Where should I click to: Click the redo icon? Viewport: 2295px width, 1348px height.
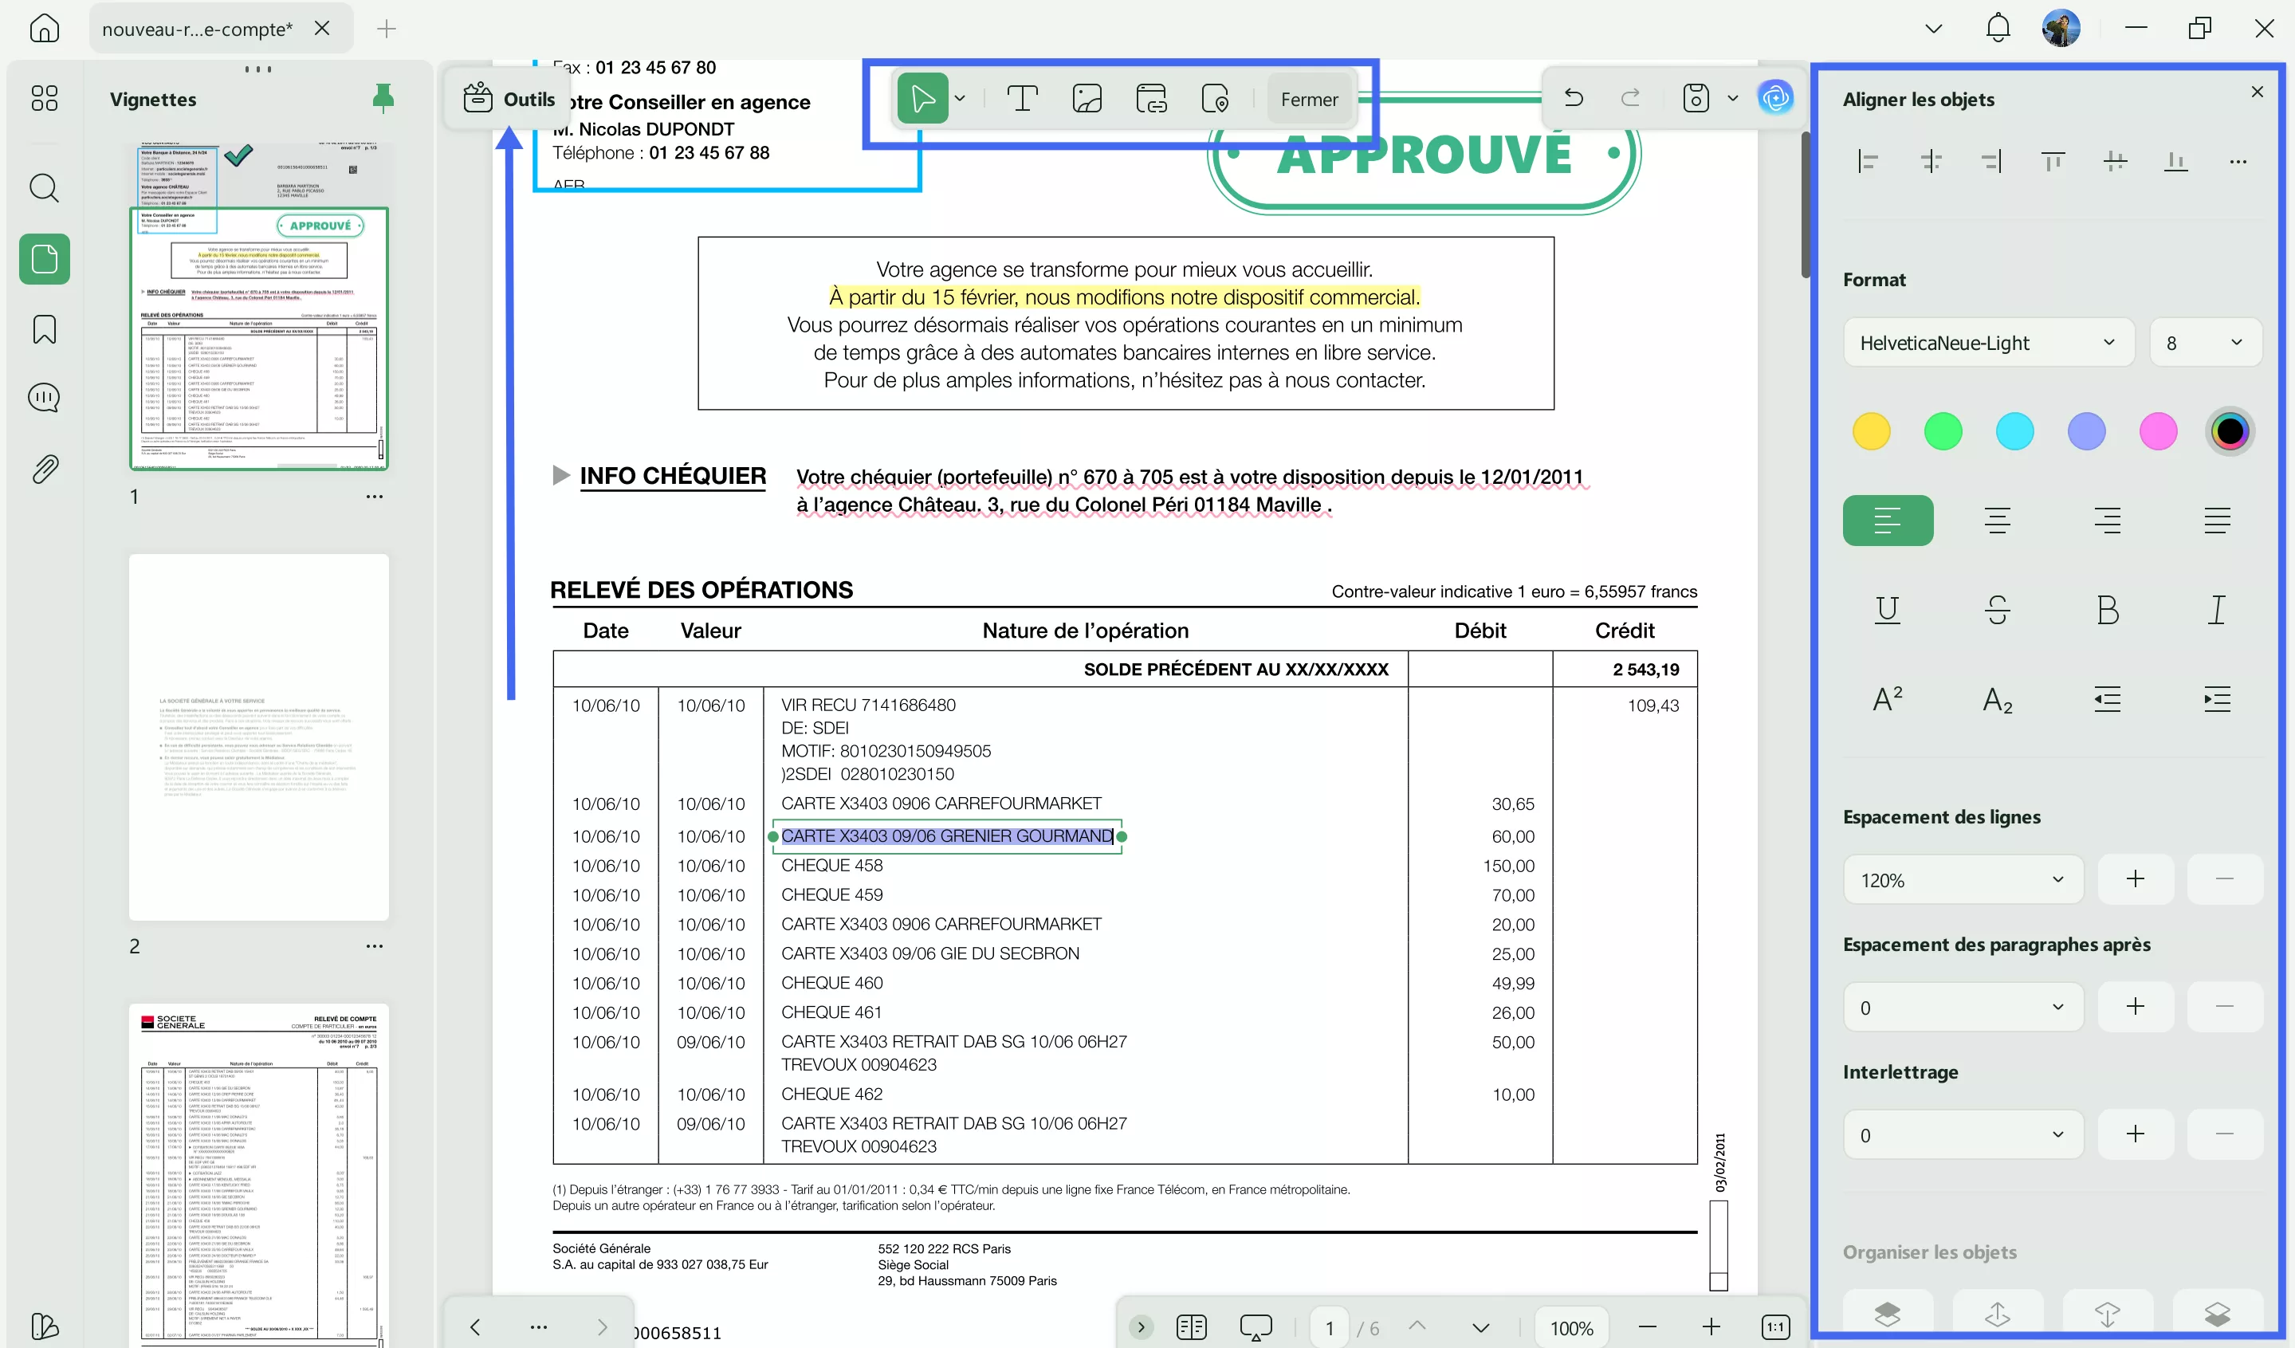1630,97
